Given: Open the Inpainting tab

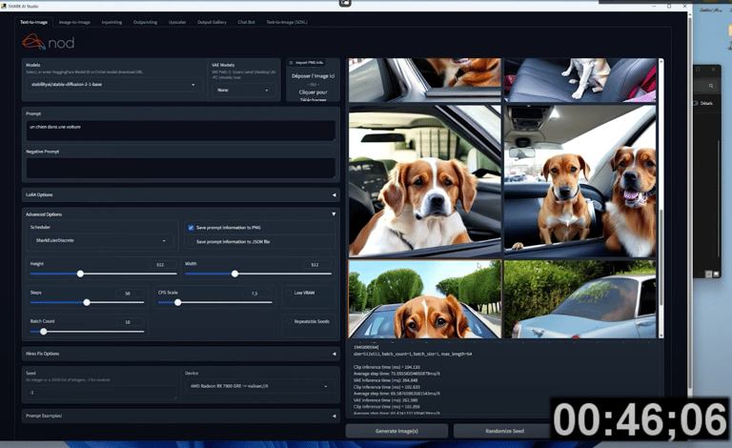Looking at the screenshot, I should (x=112, y=22).
